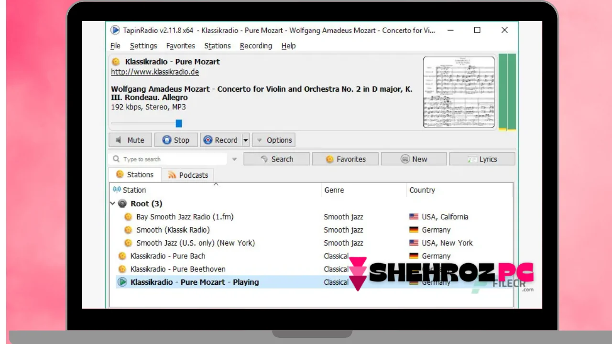Select Bay Smooth Jazz Radio (1.fm) station

(x=185, y=217)
